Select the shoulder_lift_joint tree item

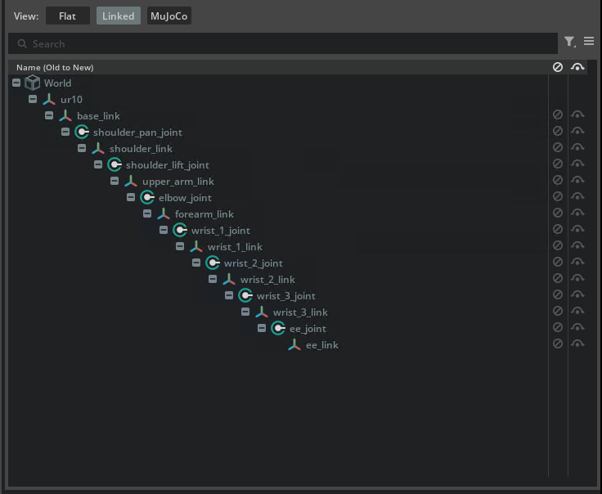pos(167,164)
